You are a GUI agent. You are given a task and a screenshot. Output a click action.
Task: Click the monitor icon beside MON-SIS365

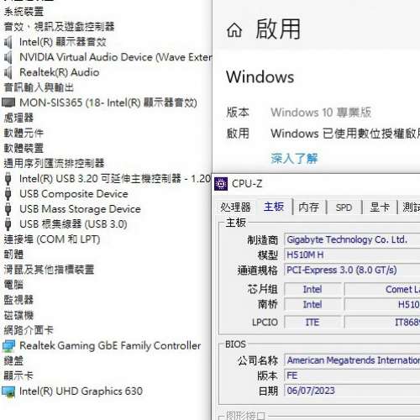point(8,102)
